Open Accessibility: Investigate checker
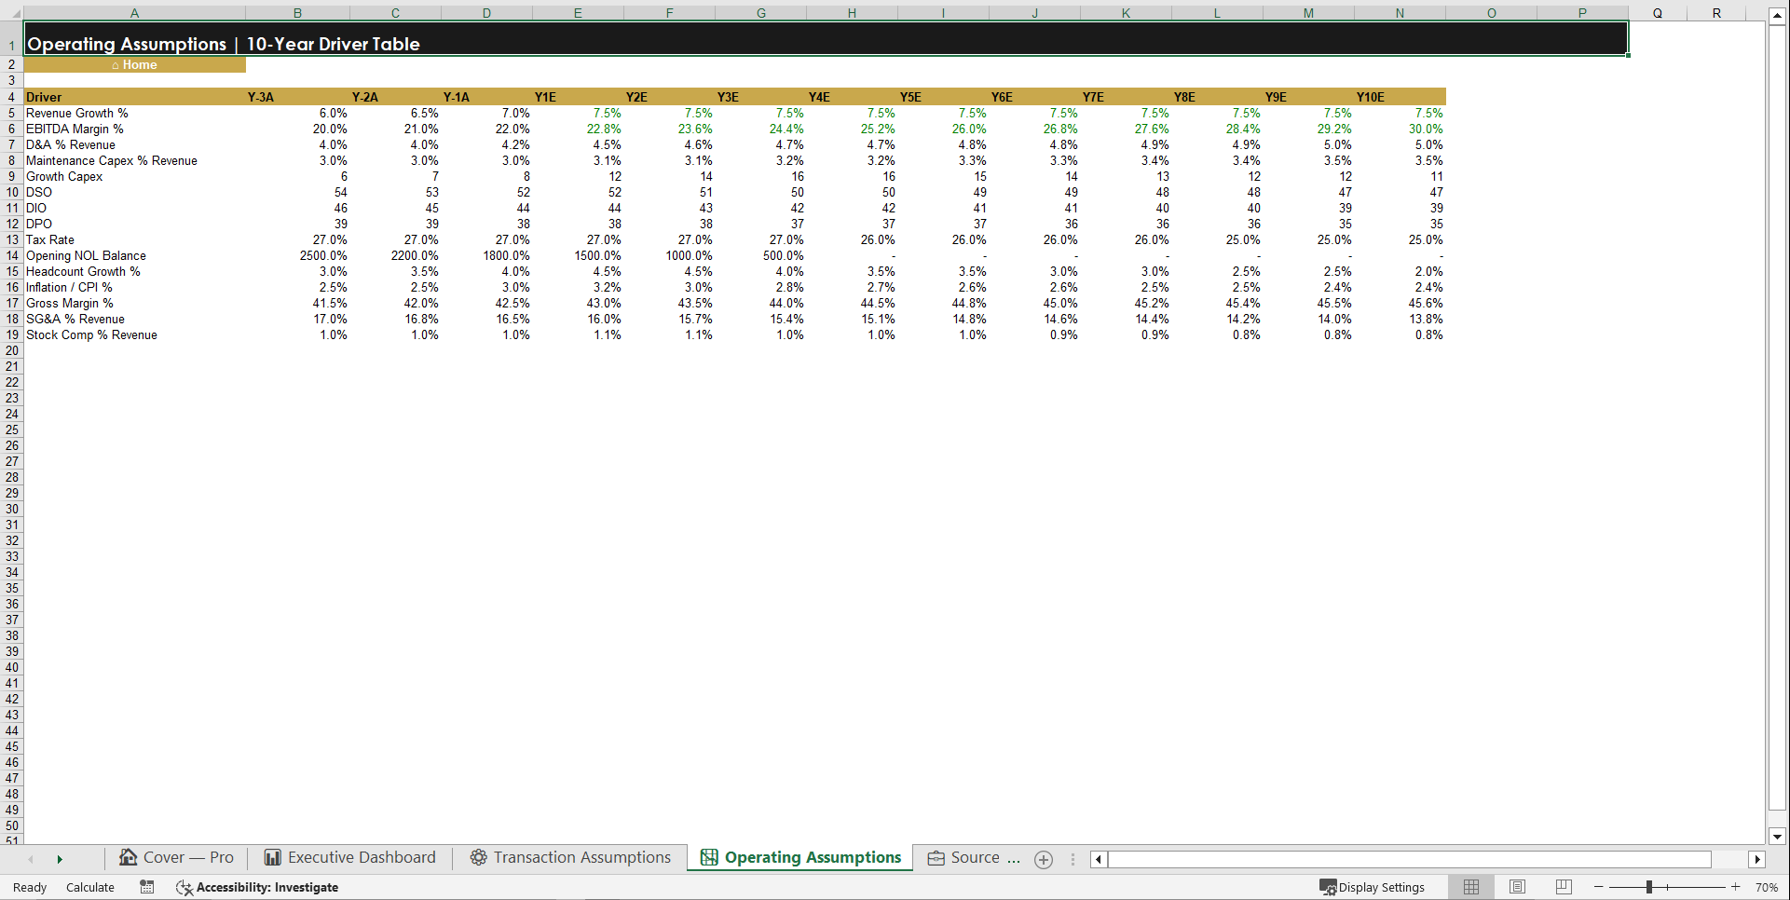This screenshot has height=900, width=1790. point(257,887)
